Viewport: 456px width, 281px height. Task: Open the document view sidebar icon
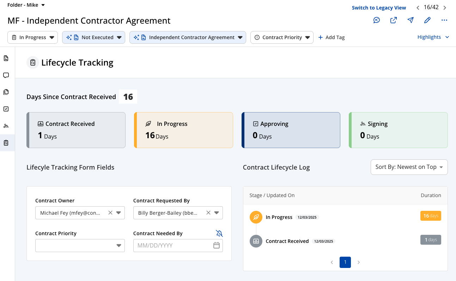pyautogui.click(x=6, y=58)
